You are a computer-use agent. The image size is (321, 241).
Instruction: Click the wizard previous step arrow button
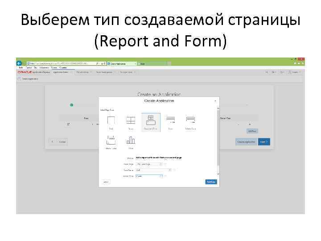tap(53, 142)
